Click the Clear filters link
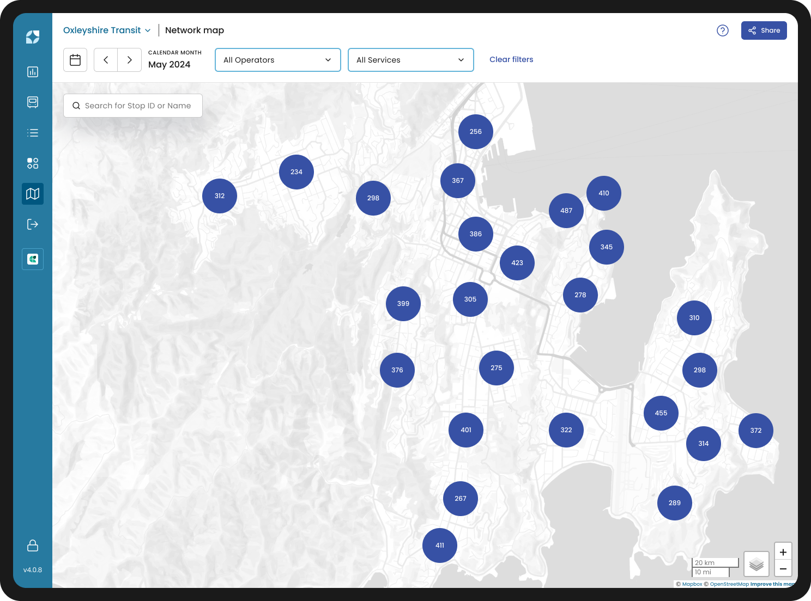811x601 pixels. click(x=511, y=59)
